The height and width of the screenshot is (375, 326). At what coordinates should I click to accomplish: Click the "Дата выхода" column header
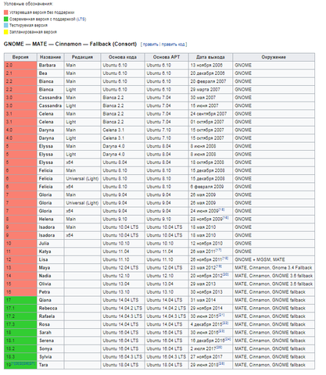[210, 57]
